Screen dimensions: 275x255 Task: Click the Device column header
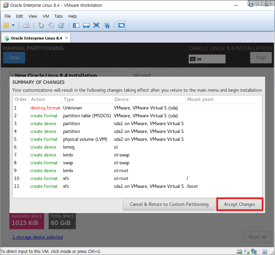coord(148,99)
